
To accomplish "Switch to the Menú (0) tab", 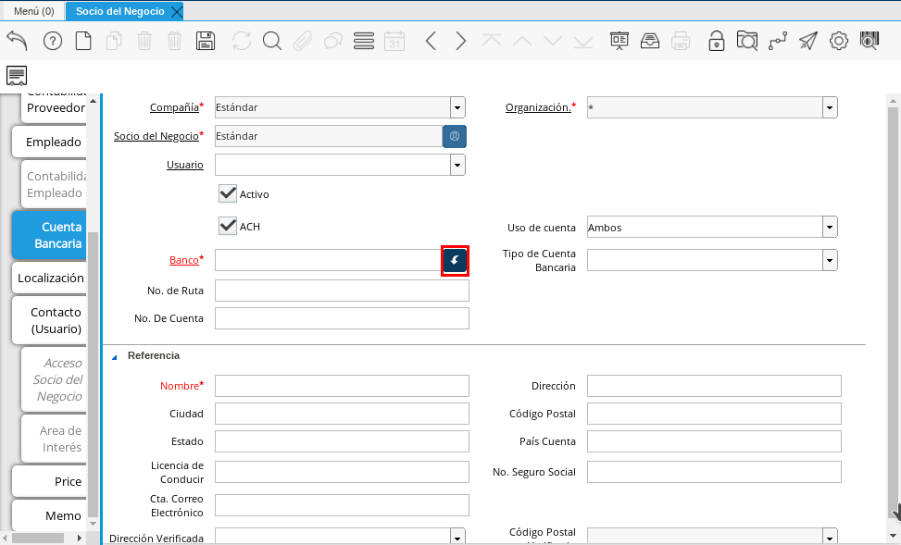I will (33, 11).
